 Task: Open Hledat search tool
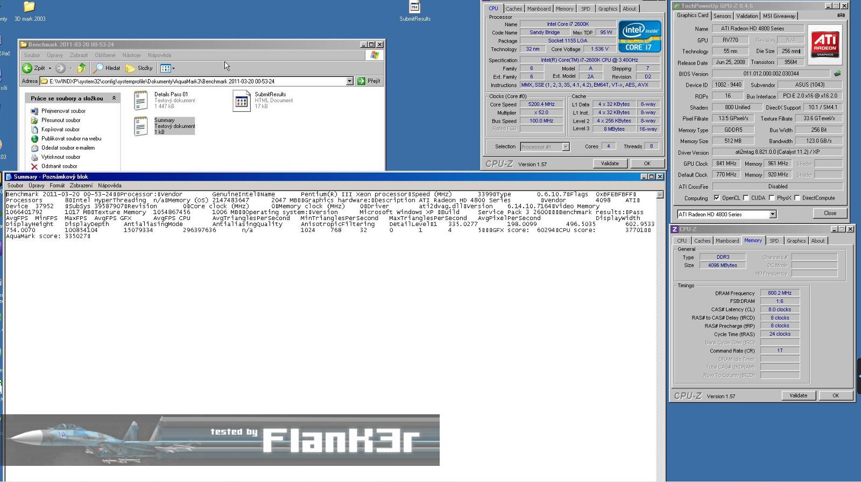click(x=107, y=68)
